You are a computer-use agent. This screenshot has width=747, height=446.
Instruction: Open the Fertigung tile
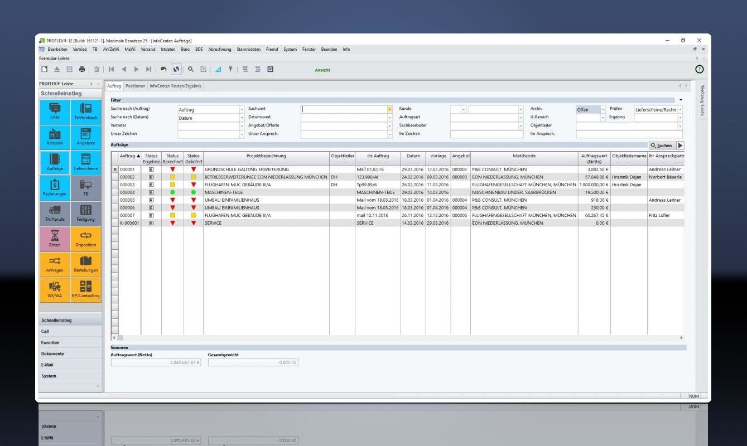click(86, 213)
